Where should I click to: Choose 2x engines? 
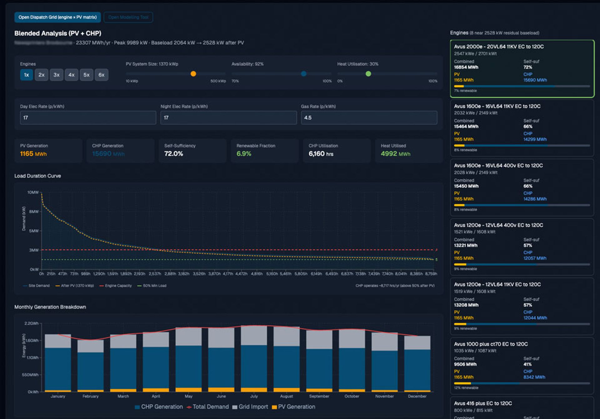[x=42, y=75]
